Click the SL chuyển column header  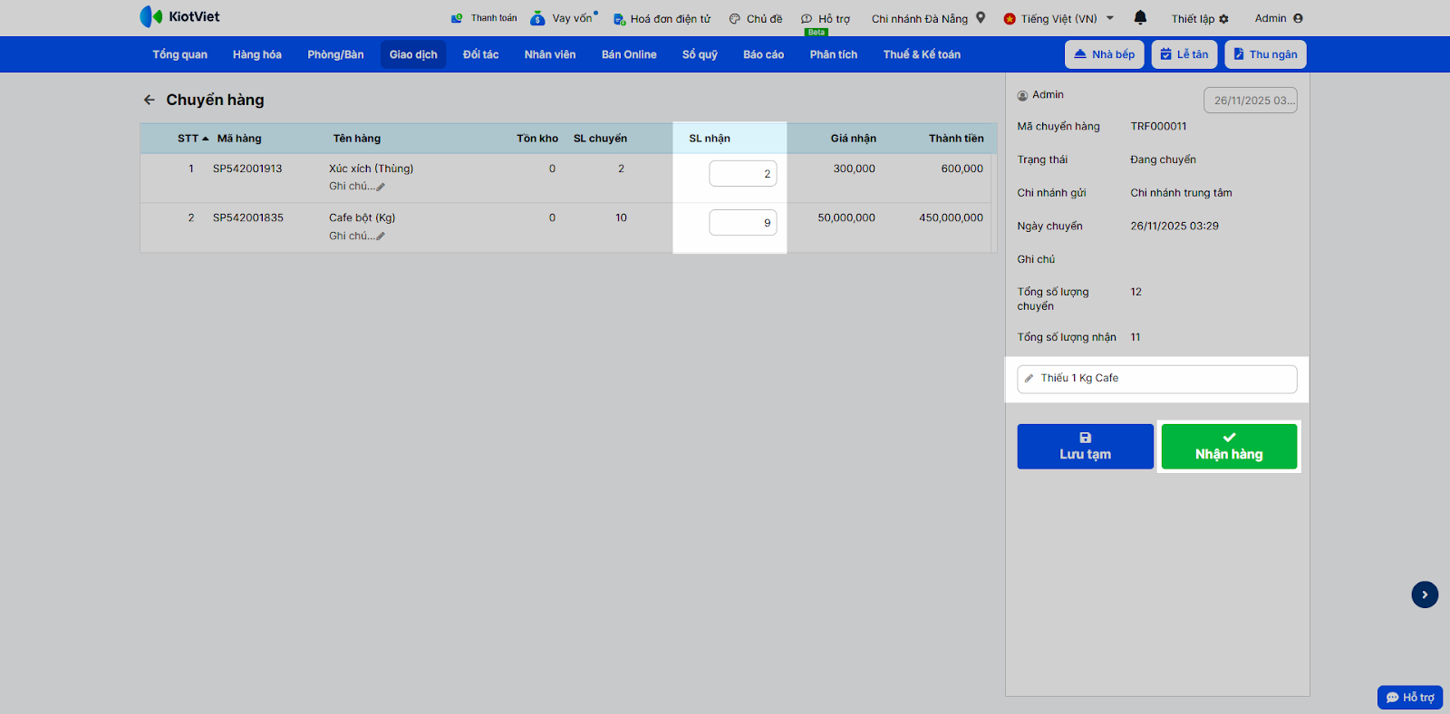coord(600,139)
